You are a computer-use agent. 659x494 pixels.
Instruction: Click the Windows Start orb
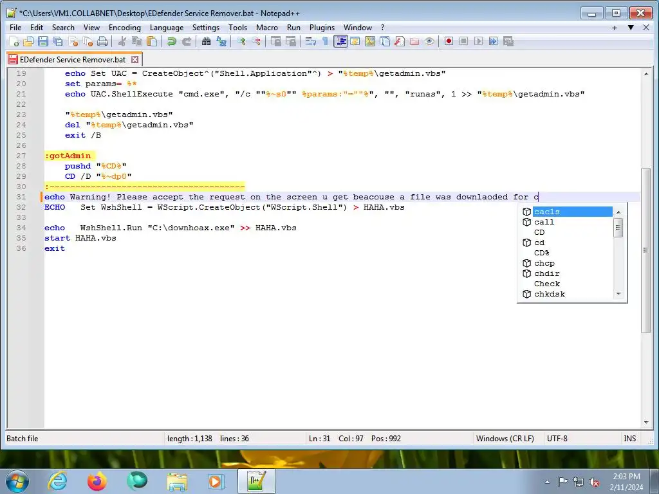(17, 481)
